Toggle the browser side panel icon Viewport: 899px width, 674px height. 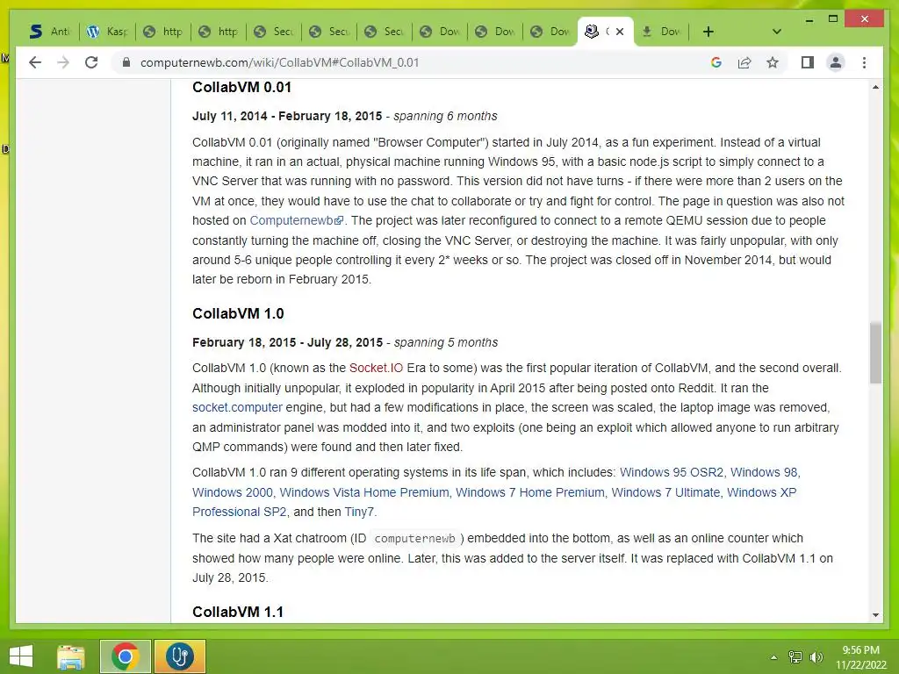click(808, 62)
